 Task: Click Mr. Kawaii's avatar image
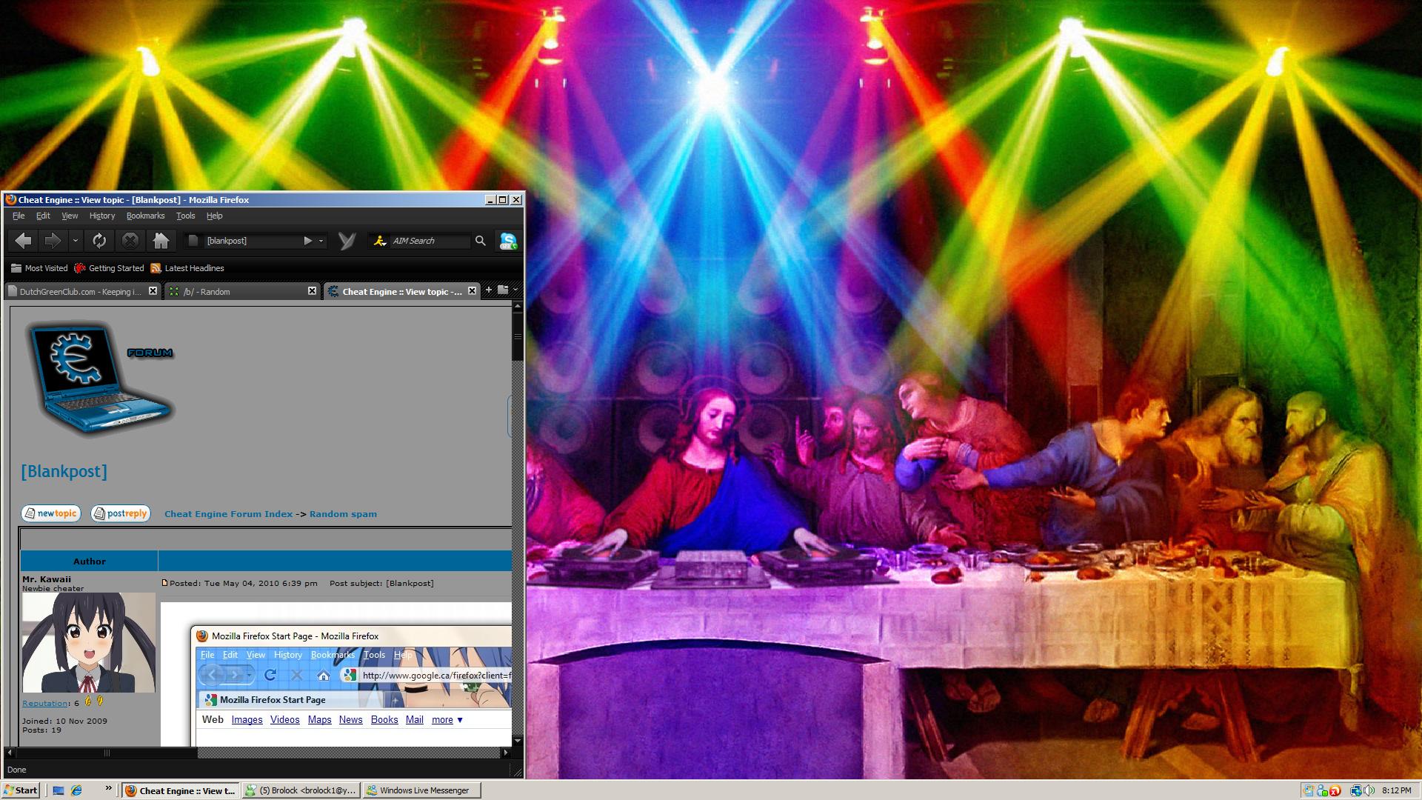89,643
